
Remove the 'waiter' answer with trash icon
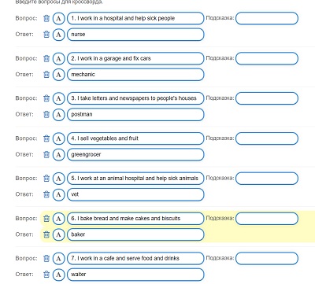(x=46, y=275)
